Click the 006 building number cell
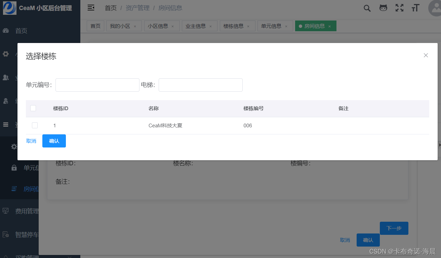Viewport: 441px width, 258px height. [x=248, y=126]
